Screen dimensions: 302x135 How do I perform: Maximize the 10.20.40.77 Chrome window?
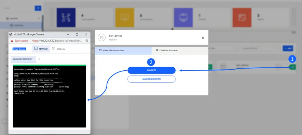77,35
